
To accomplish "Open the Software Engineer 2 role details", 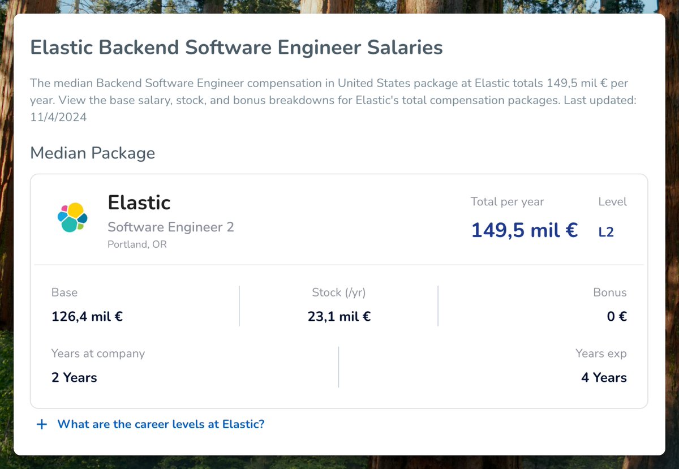I will pos(171,227).
